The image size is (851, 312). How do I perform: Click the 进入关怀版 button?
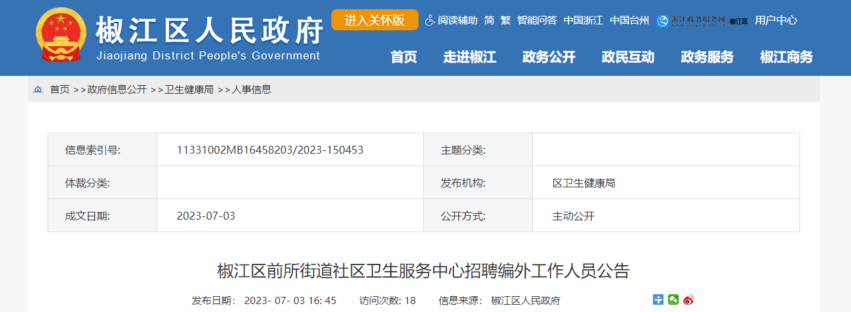374,20
